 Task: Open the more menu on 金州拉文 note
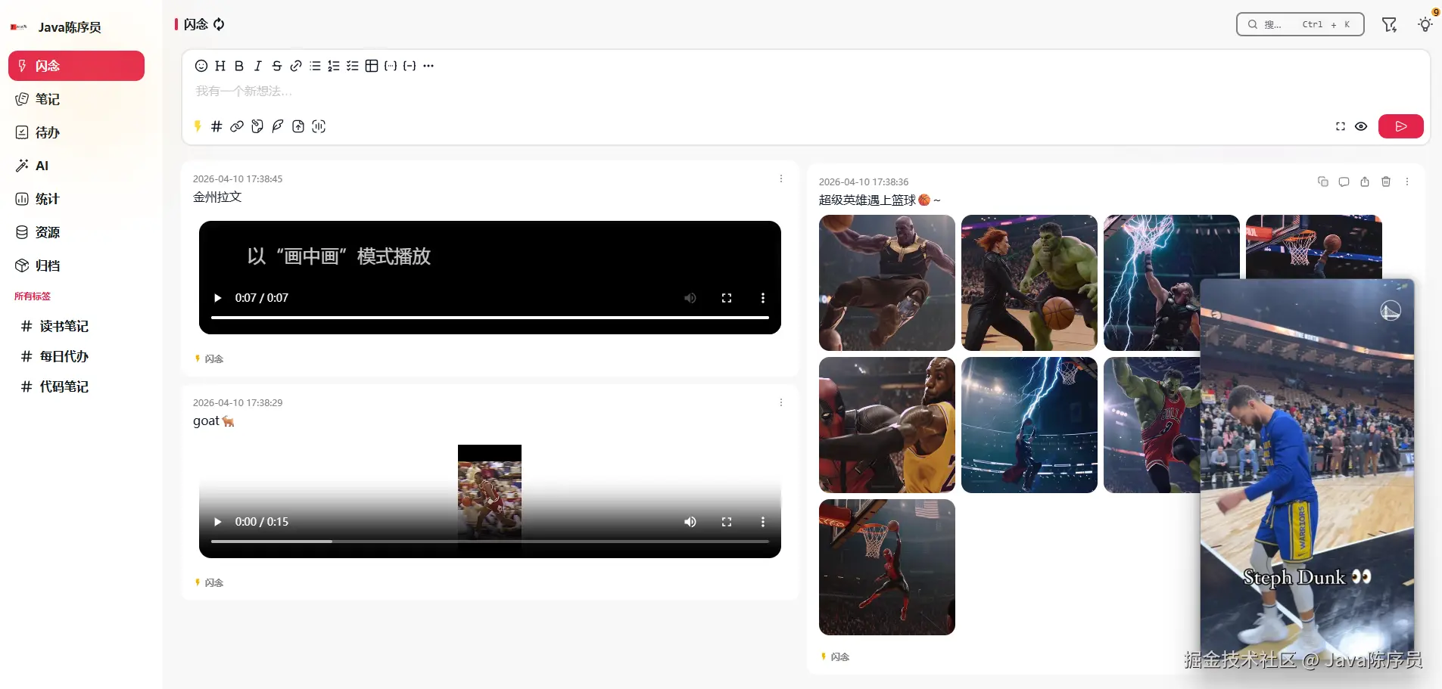tap(781, 179)
